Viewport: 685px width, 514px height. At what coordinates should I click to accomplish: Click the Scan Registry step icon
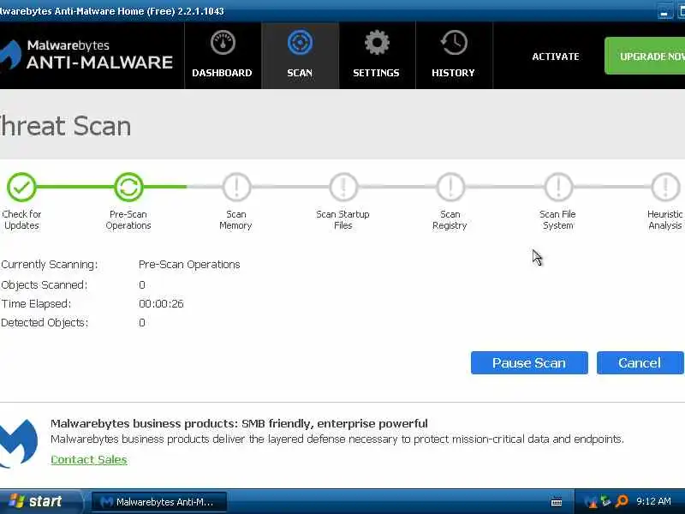[451, 187]
